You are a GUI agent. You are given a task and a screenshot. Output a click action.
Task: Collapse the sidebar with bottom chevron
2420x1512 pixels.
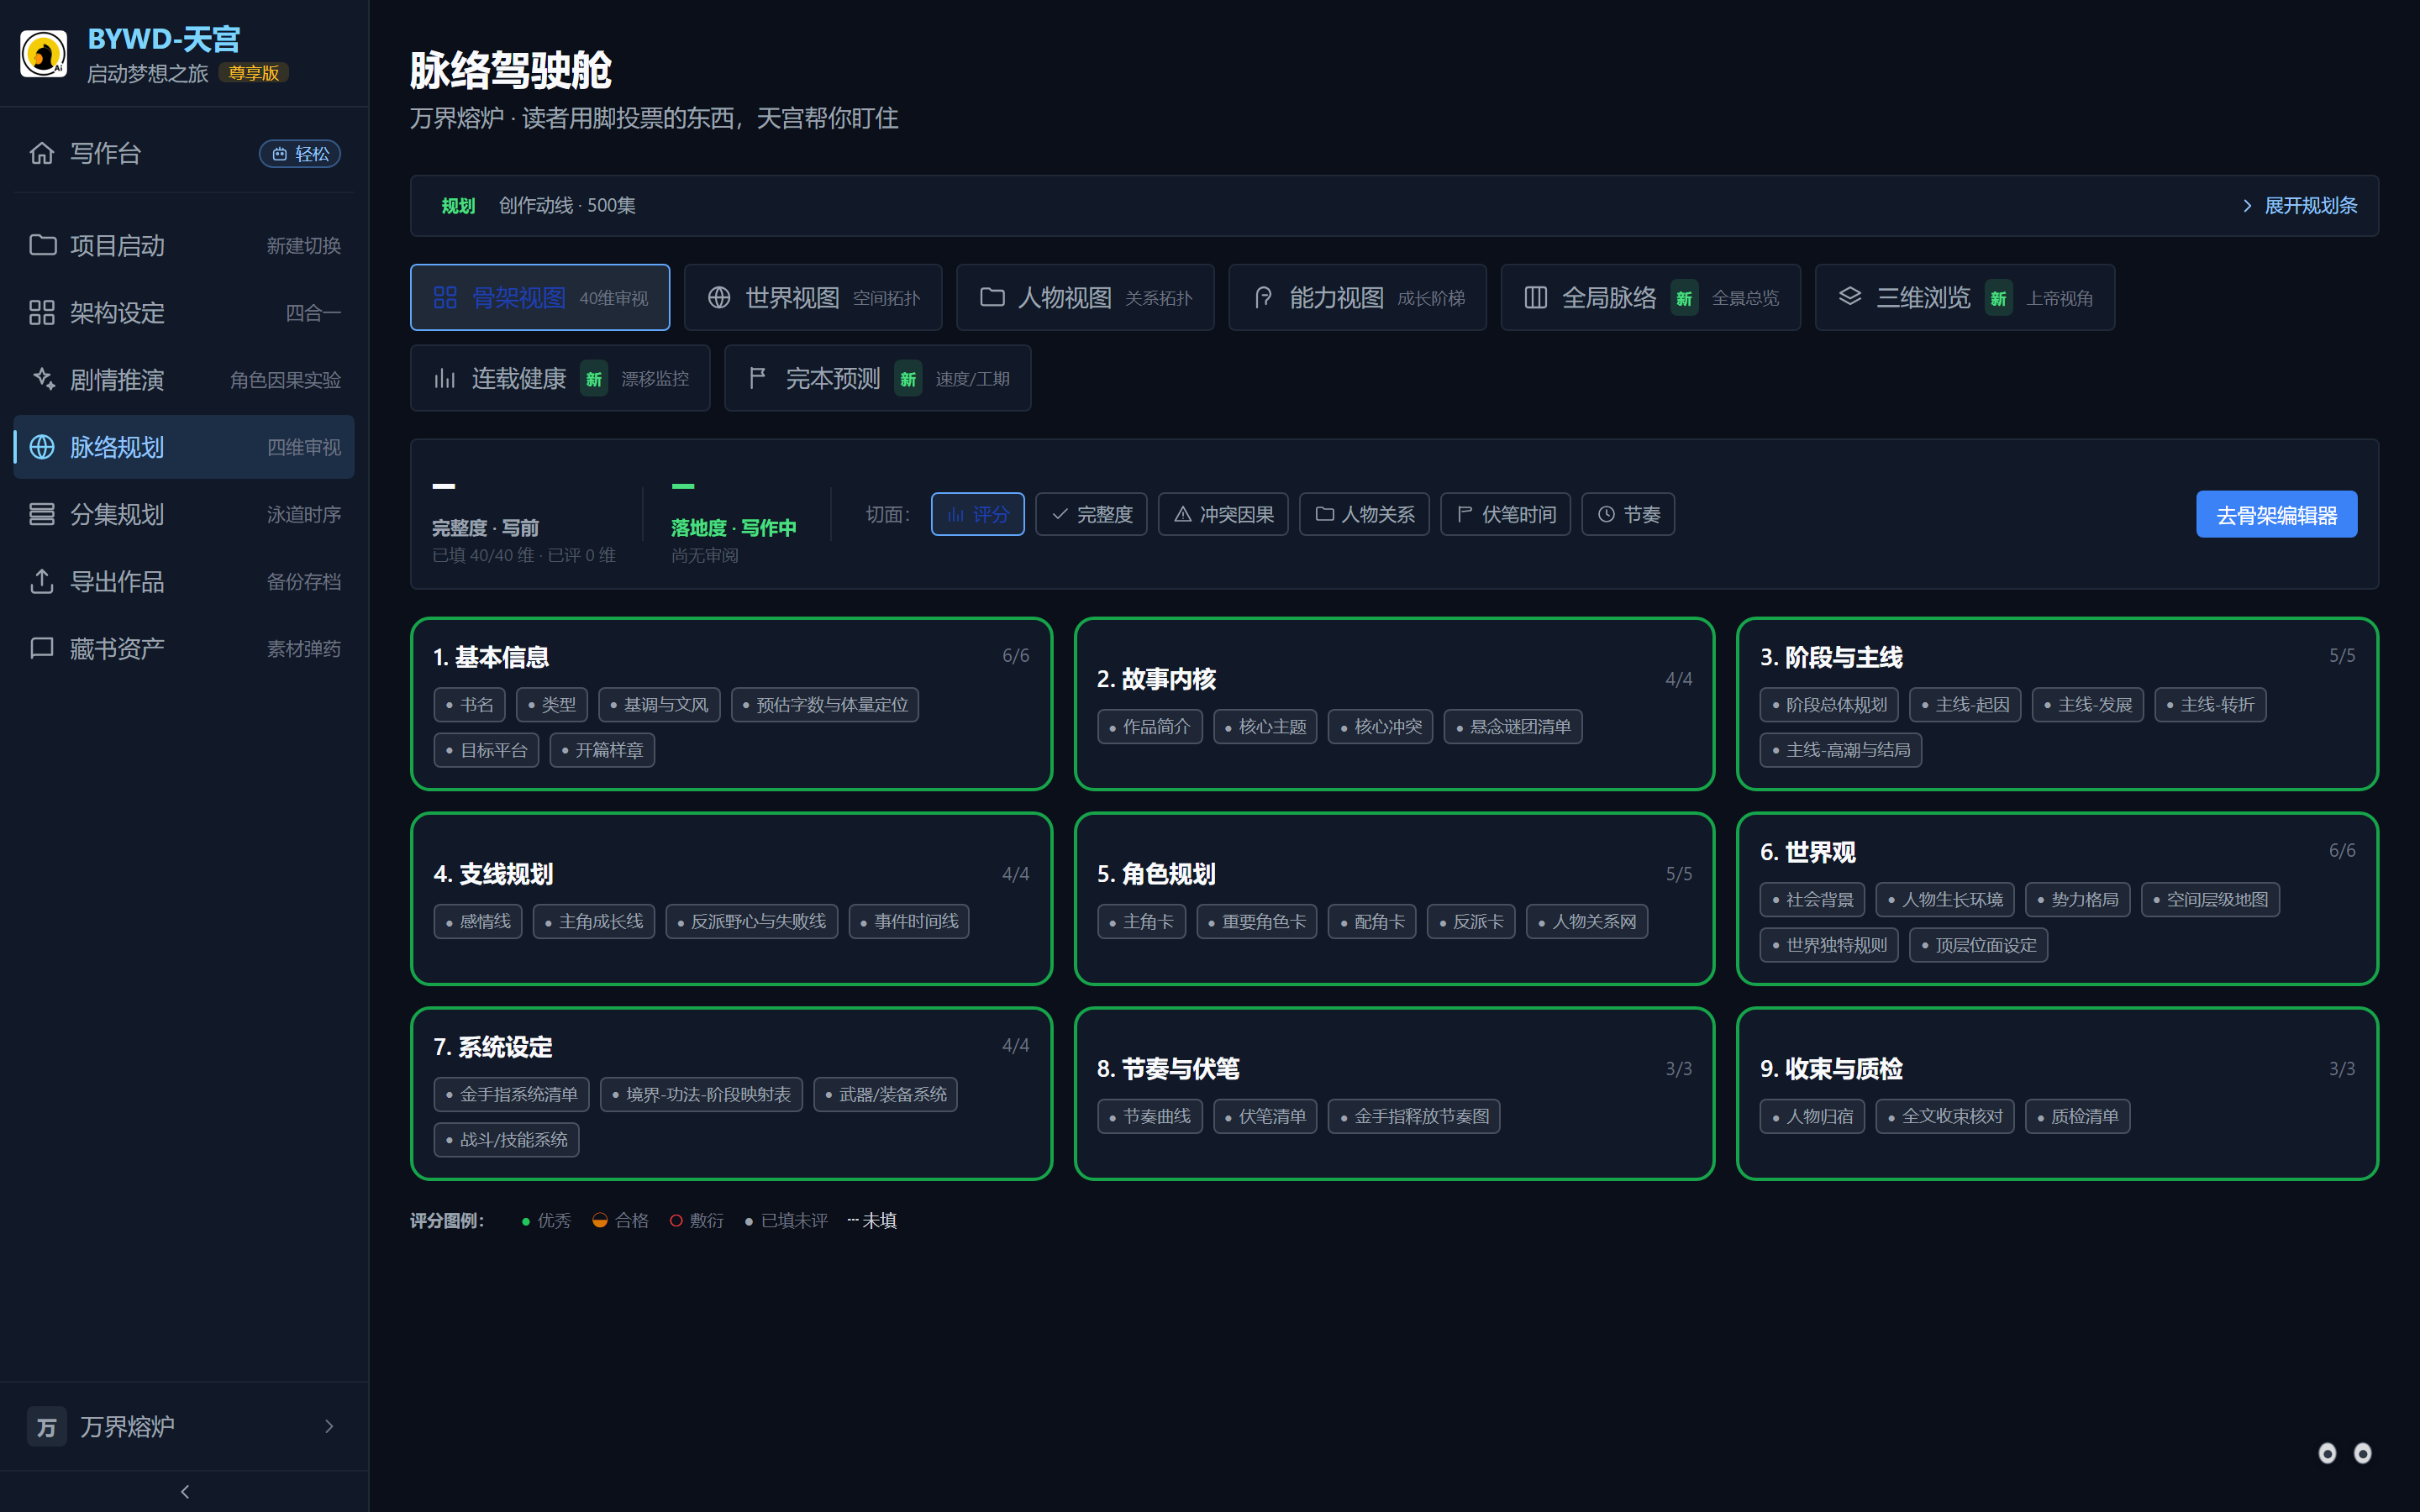coord(184,1491)
